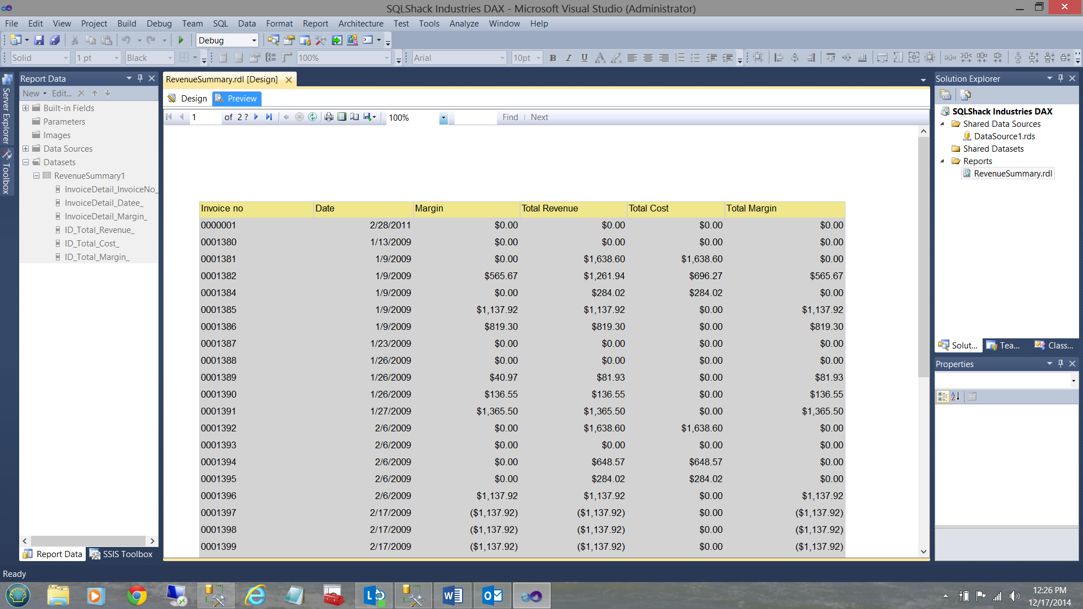Viewport: 1083px width, 609px height.
Task: Click the Find link in preview toolbar
Action: click(510, 117)
